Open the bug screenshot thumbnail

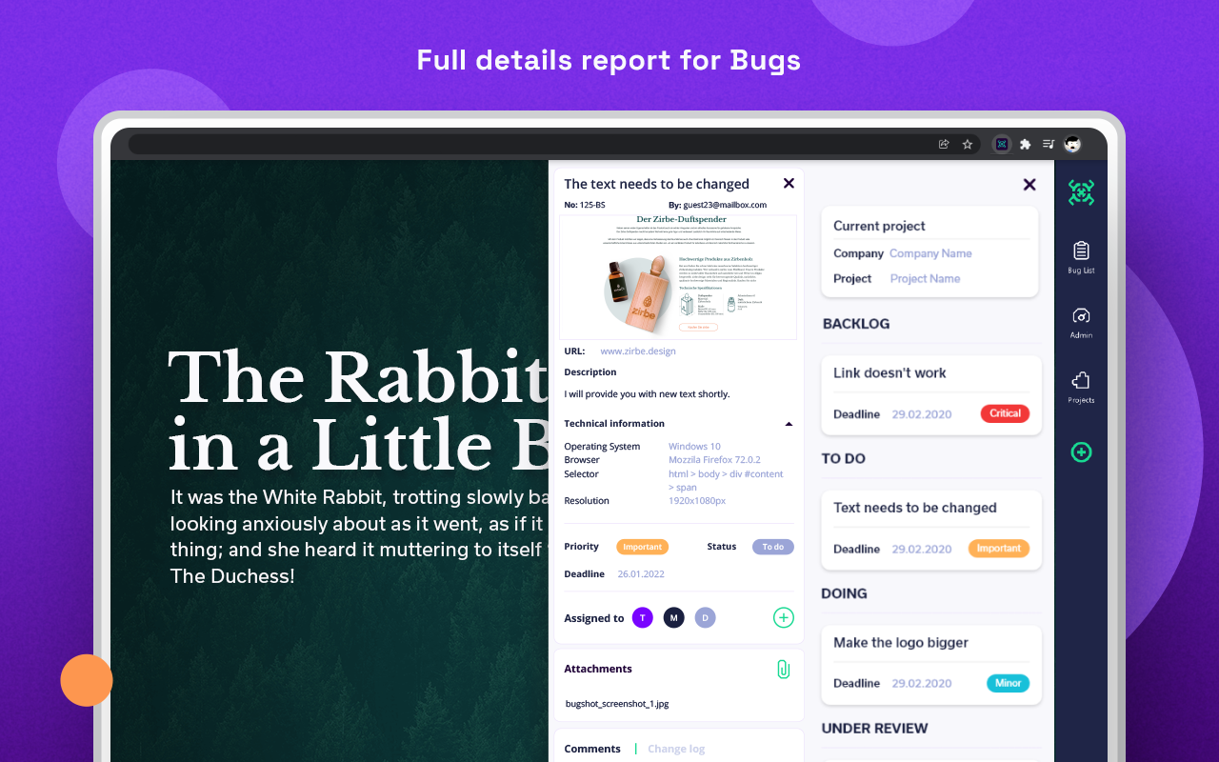678,277
